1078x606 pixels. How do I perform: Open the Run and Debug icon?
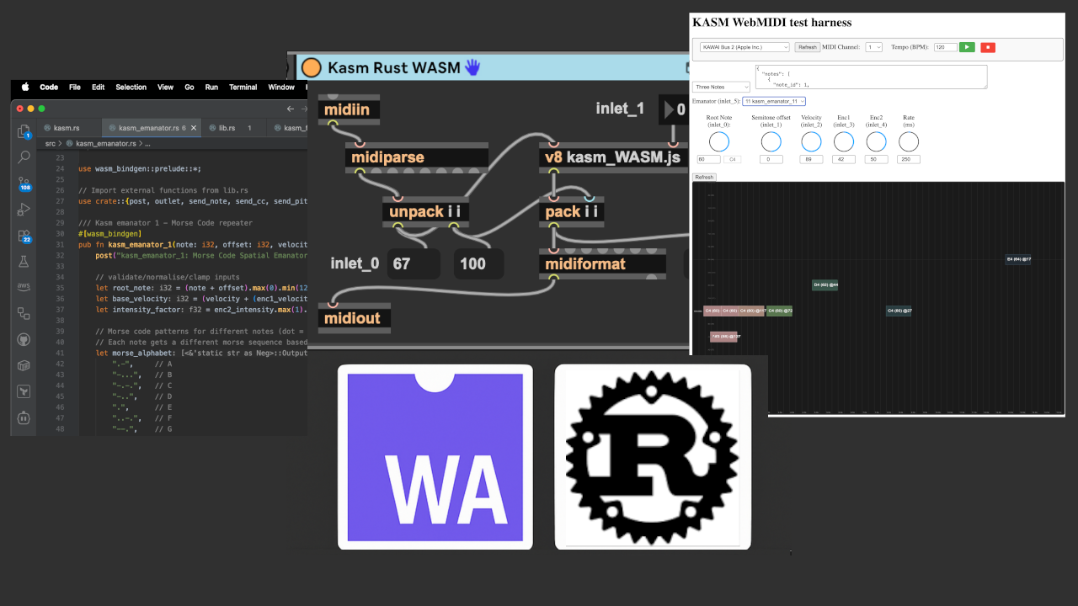pyautogui.click(x=24, y=209)
